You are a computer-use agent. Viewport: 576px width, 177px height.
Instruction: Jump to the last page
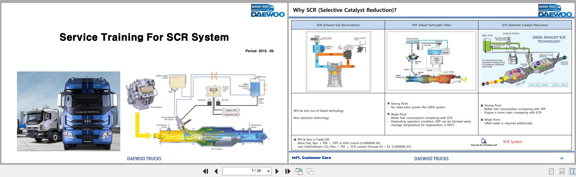tap(288, 171)
